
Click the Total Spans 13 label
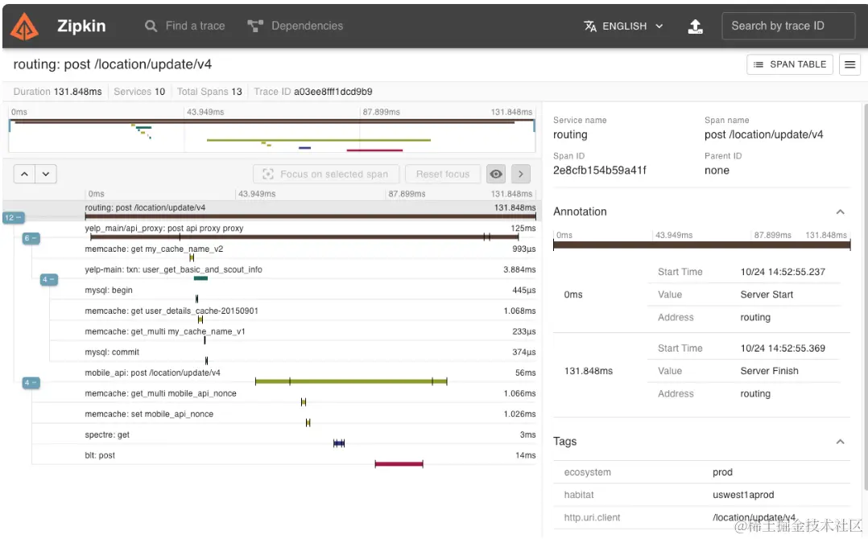coord(209,92)
